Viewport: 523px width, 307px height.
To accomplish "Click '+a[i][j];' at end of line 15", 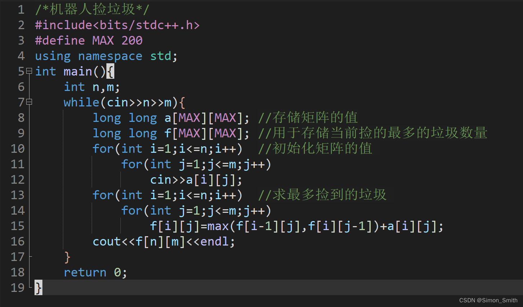I will point(412,226).
